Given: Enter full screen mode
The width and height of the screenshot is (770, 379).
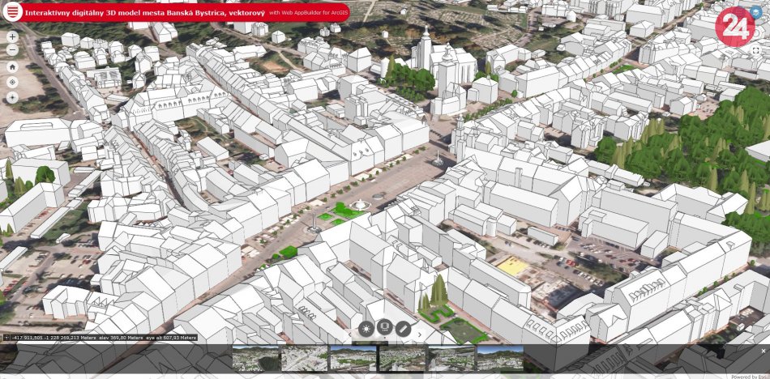Looking at the screenshot, I should [756, 50].
